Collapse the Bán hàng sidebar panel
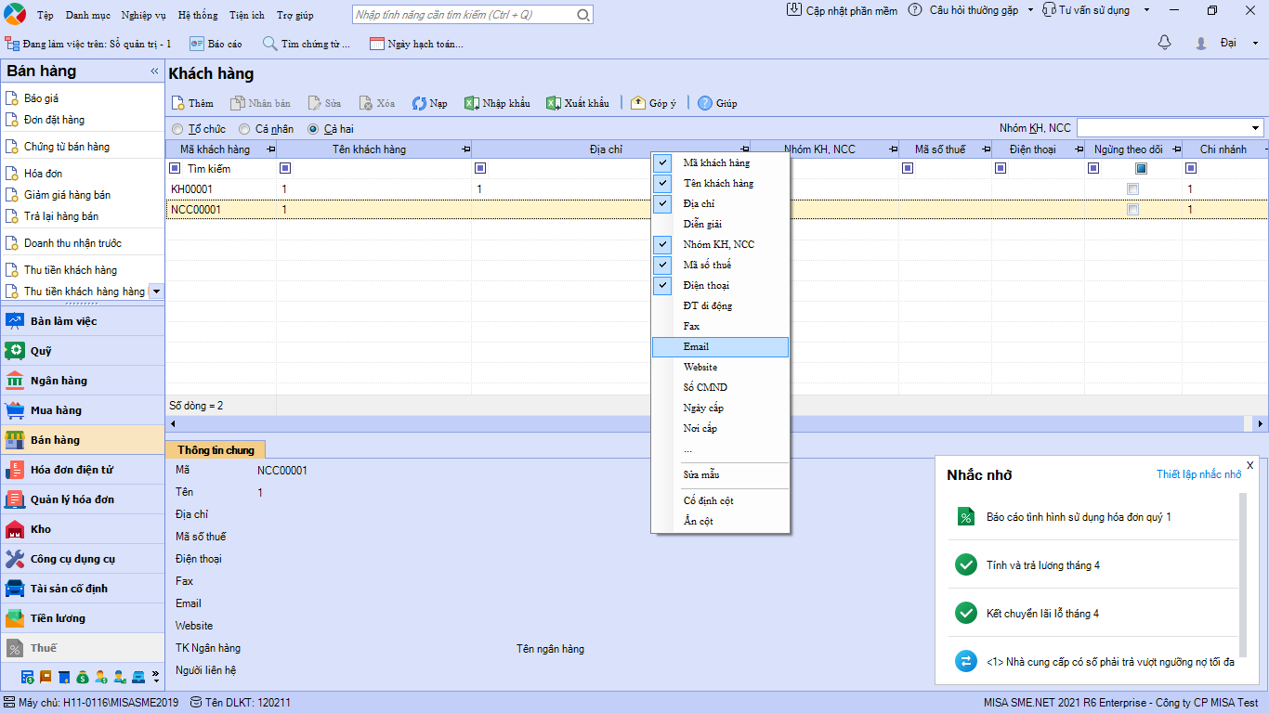This screenshot has height=713, width=1269. 154,71
